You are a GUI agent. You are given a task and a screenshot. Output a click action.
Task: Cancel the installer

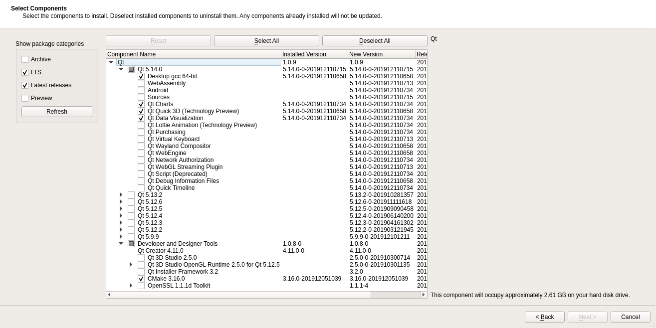[630, 317]
